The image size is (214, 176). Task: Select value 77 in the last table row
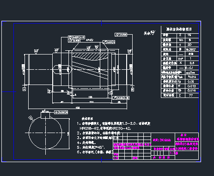[x=191, y=95]
